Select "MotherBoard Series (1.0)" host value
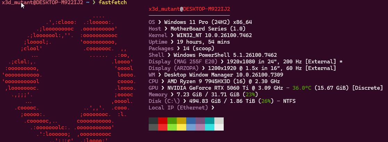388x142 pixels. (208, 29)
